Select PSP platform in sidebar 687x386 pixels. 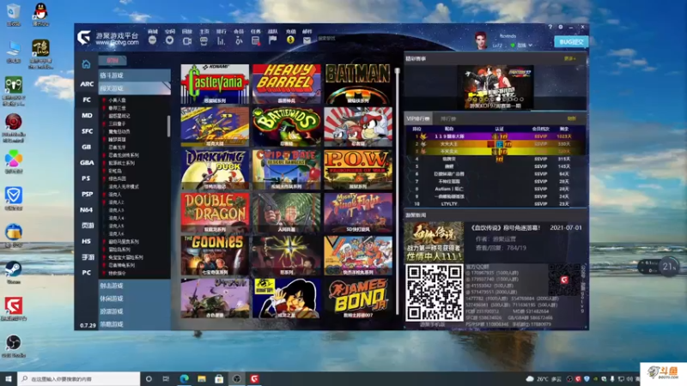[x=87, y=194]
